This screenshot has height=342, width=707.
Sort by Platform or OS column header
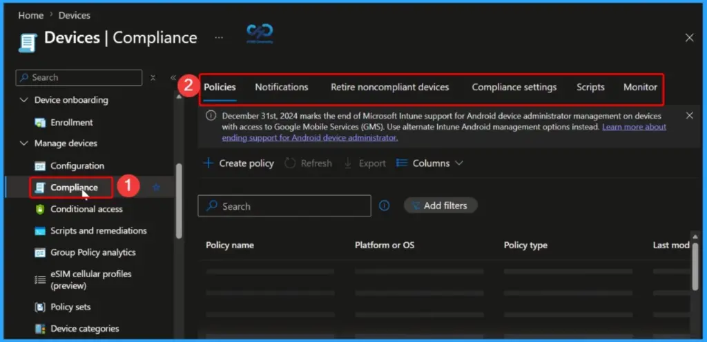[385, 245]
